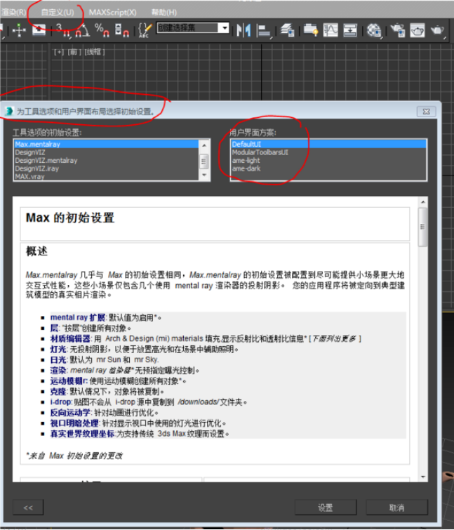Click the 视口明暗处理 link
The image size is (454, 530).
pos(74,423)
